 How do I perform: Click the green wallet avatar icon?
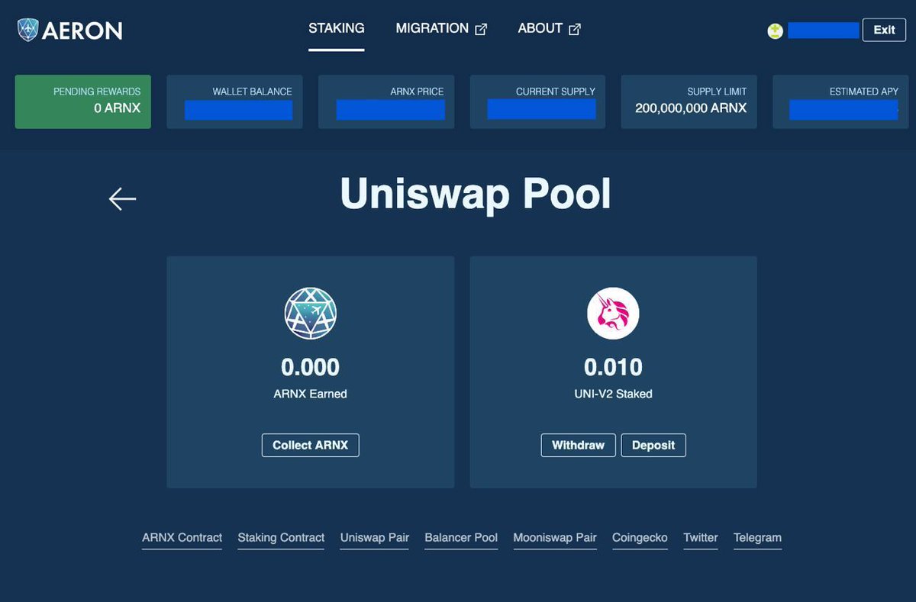pyautogui.click(x=775, y=31)
